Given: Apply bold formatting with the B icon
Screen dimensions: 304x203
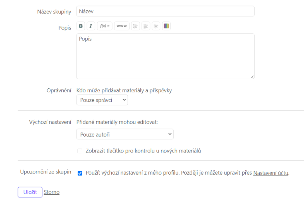Looking at the screenshot, I should [x=81, y=26].
